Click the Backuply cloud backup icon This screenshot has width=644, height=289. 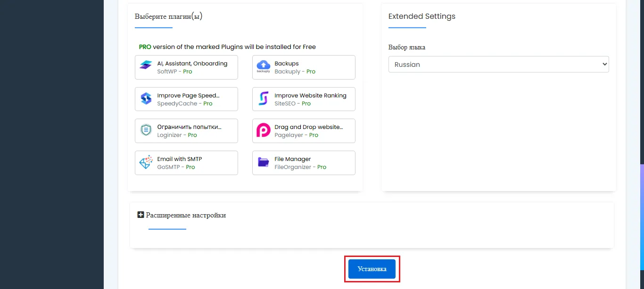[x=263, y=67]
